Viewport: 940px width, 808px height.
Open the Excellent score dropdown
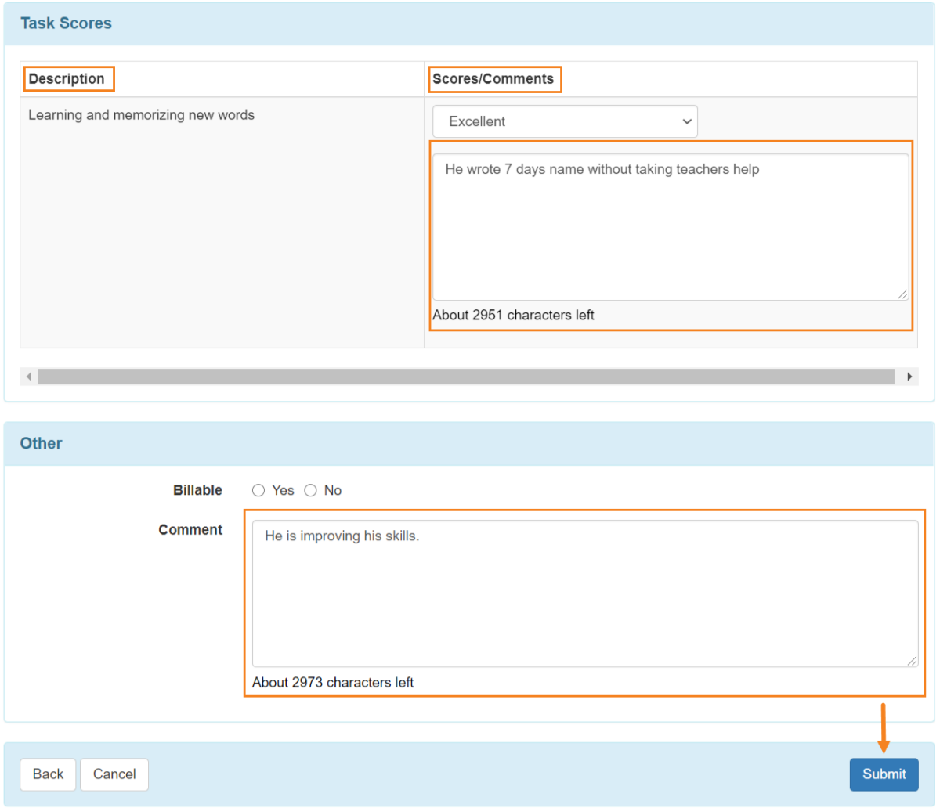click(564, 121)
